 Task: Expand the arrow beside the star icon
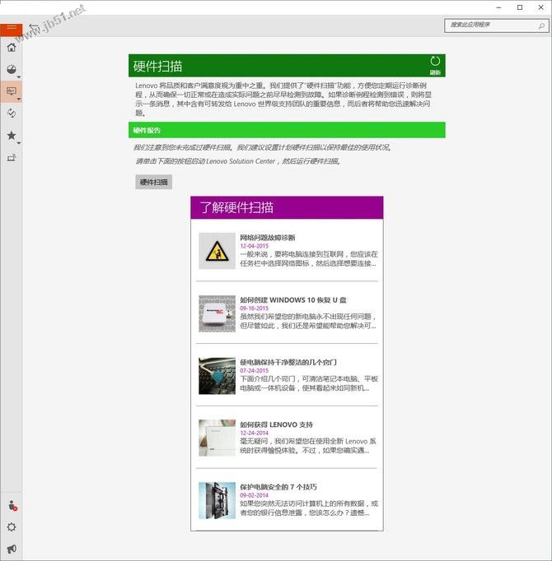click(x=19, y=143)
